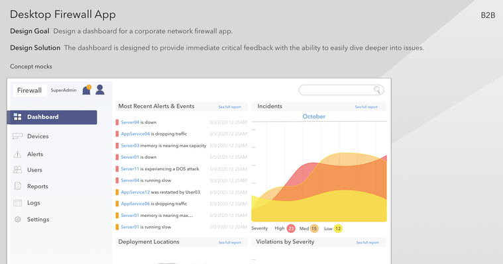Click the Low severity 12 badge
The height and width of the screenshot is (264, 503).
(338, 228)
